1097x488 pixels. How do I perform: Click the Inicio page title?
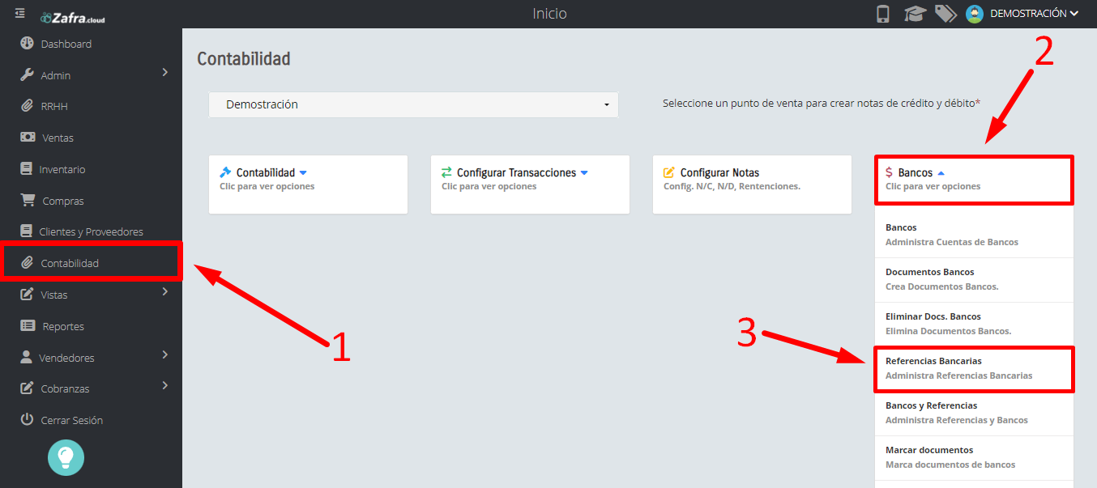[549, 14]
